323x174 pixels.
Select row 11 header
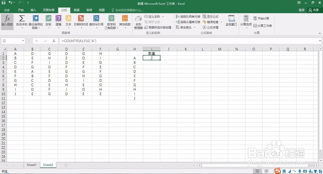tap(3, 98)
